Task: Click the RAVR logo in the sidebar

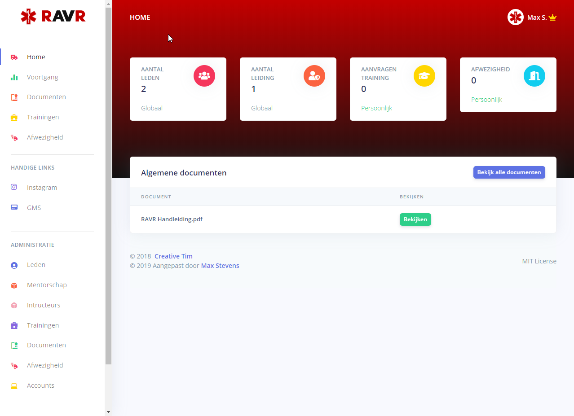Action: (x=53, y=16)
